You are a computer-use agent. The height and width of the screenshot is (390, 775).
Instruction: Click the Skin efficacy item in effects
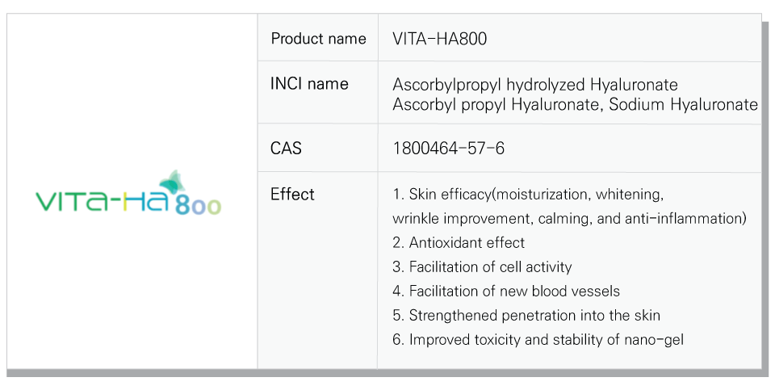pos(528,195)
